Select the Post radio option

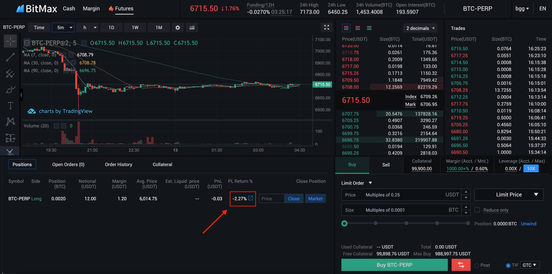tap(477, 265)
